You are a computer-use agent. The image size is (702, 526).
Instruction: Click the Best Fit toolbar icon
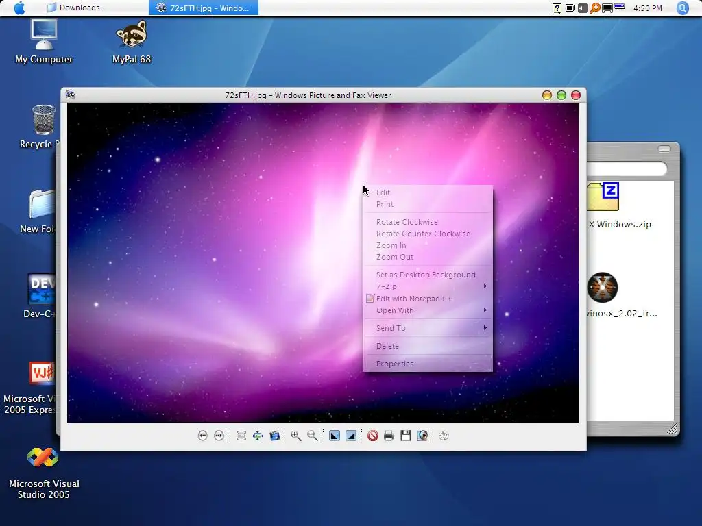[x=241, y=436]
